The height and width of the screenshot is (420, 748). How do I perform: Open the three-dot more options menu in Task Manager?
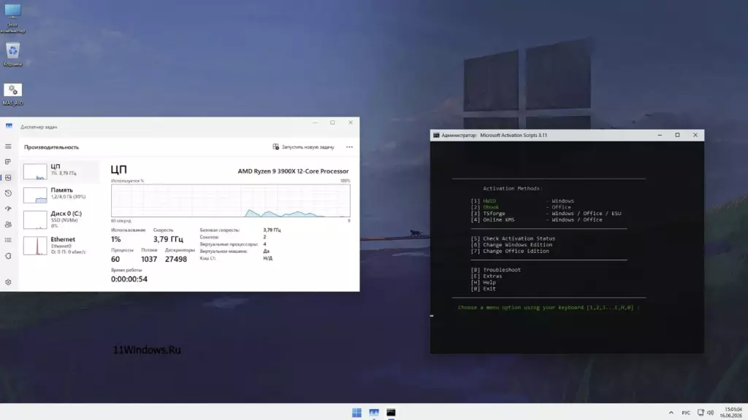349,147
